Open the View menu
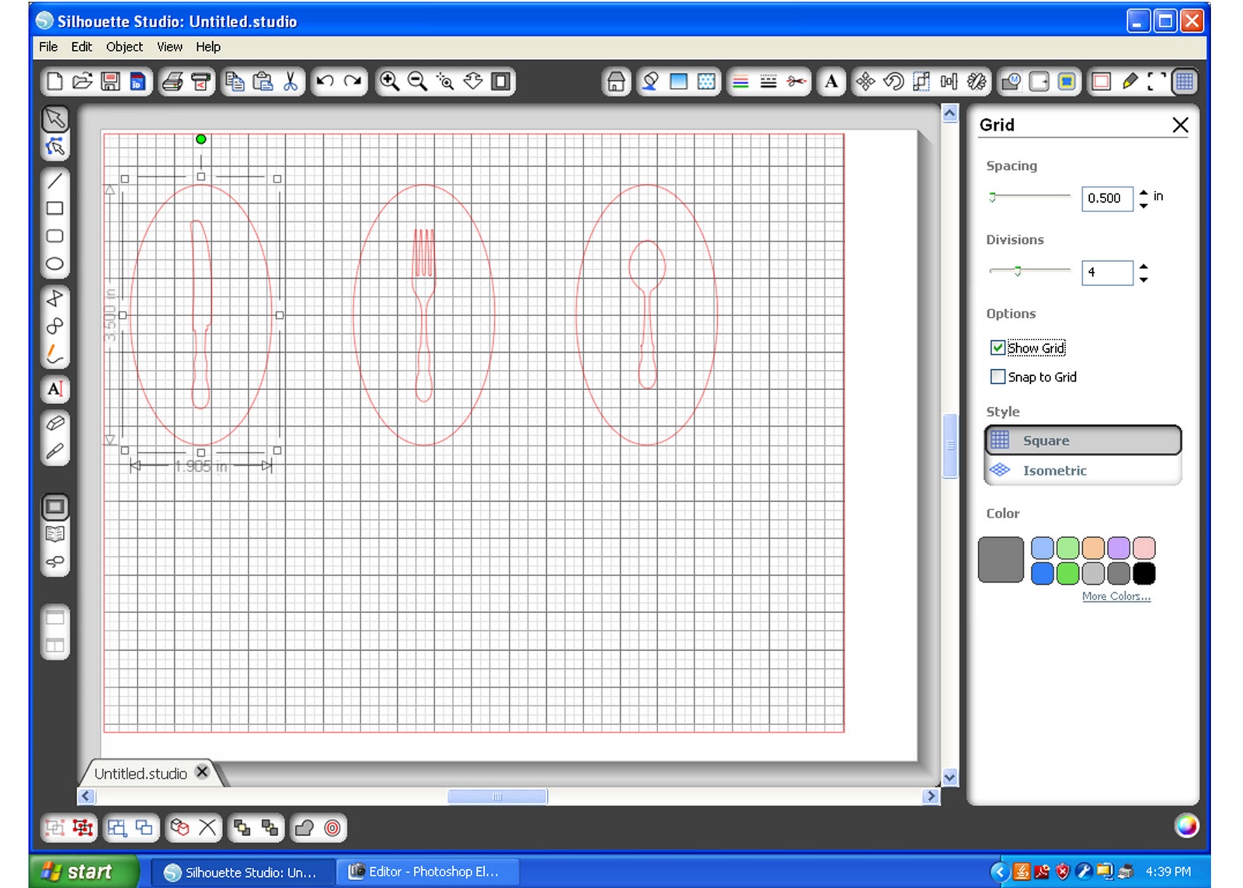This screenshot has height=888, width=1243. 169,47
